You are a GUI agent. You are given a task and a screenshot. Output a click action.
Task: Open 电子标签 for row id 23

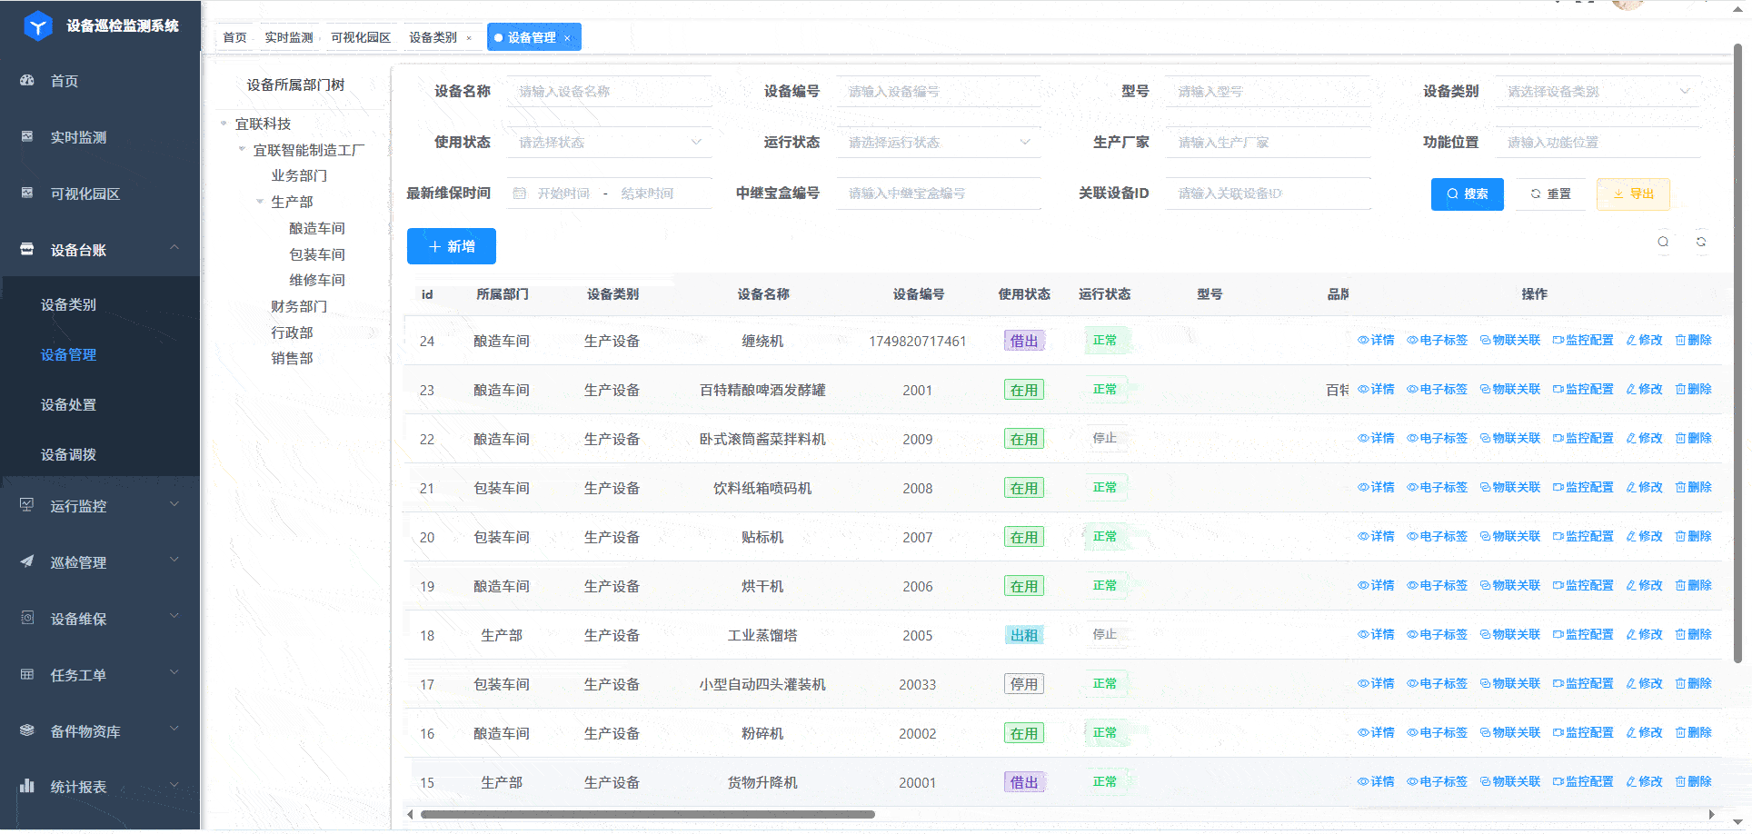click(x=1437, y=389)
